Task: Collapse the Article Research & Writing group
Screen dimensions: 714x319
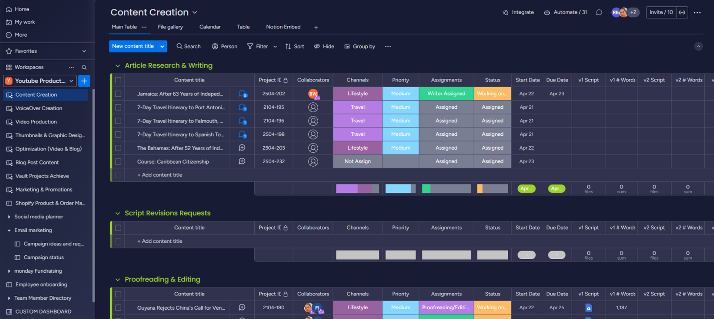Action: pyautogui.click(x=118, y=66)
